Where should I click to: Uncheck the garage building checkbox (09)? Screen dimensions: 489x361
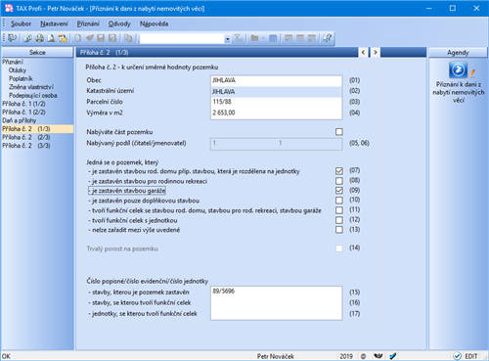(x=339, y=190)
